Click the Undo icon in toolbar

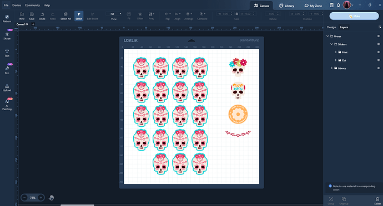[42, 16]
